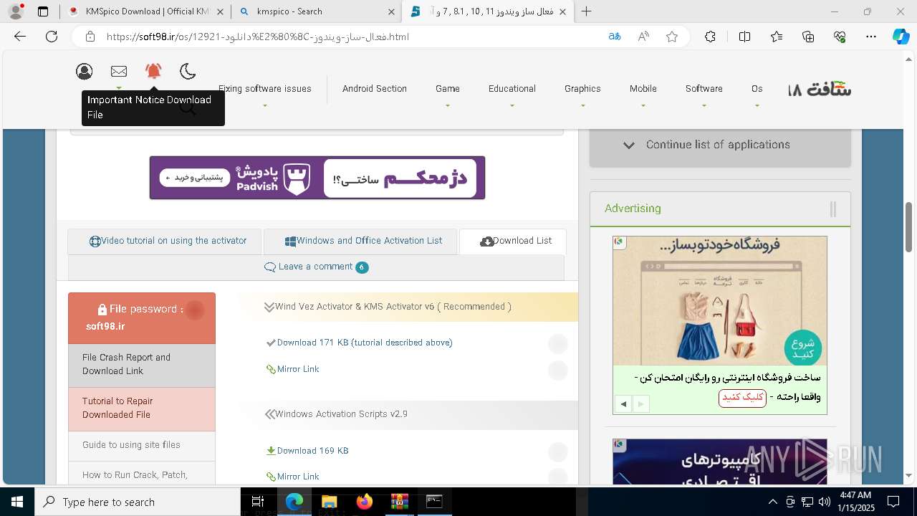The image size is (917, 516).
Task: Open the Os menu
Action: 757,89
